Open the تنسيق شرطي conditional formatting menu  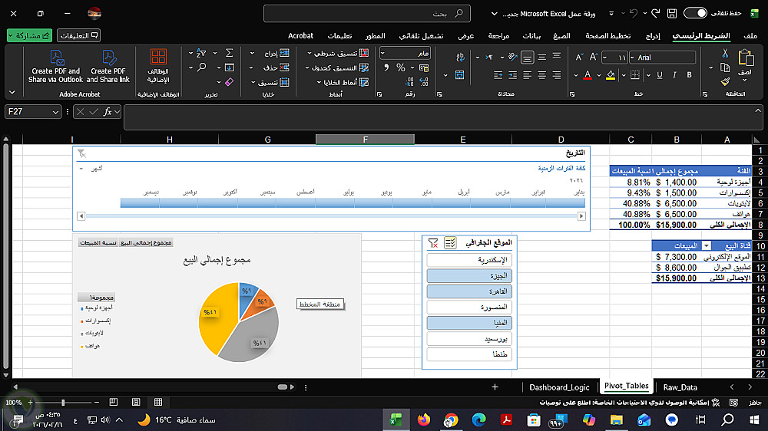pyautogui.click(x=338, y=53)
